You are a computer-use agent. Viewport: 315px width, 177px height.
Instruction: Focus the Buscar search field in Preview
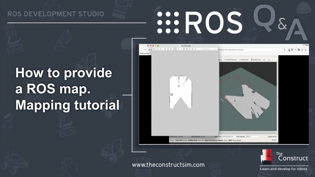pos(207,49)
